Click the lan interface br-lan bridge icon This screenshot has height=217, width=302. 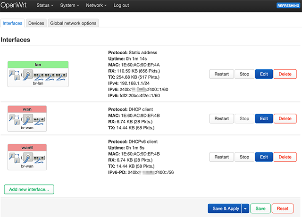click(38, 75)
